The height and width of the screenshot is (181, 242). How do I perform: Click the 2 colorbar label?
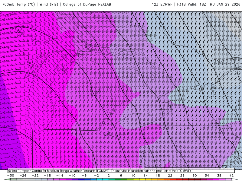coord(109,176)
